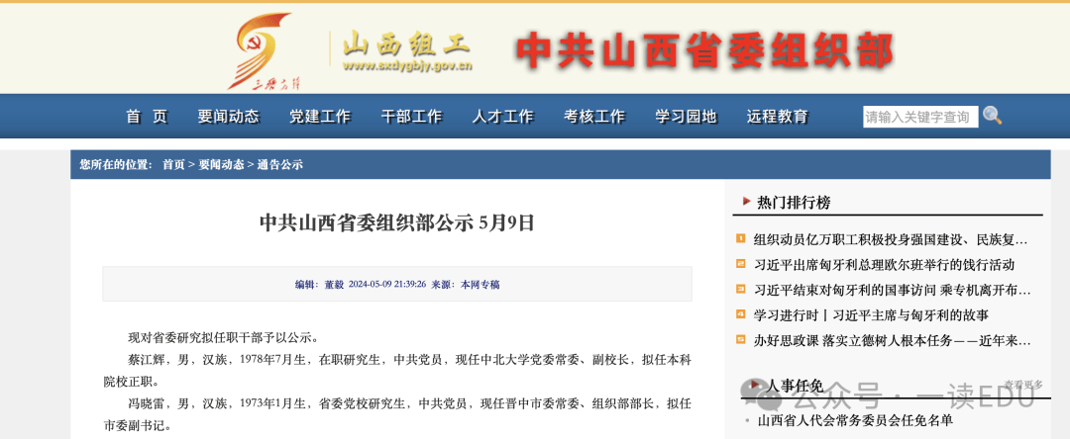Screen dimensions: 1070x439
Task: Click the timestamp 2024-05-09 21:39:26
Action: point(387,285)
